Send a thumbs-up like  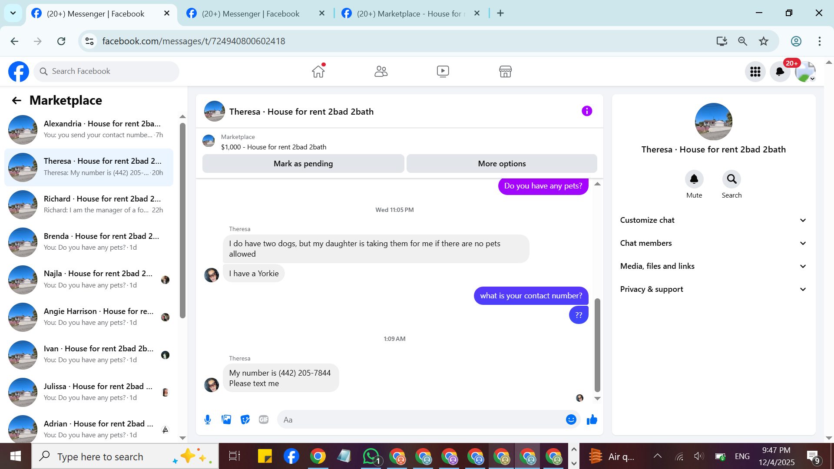pos(592,419)
